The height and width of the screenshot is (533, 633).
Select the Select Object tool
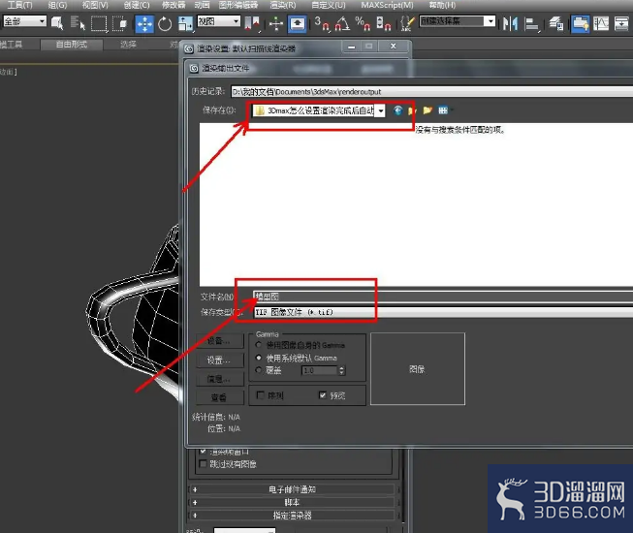click(57, 23)
